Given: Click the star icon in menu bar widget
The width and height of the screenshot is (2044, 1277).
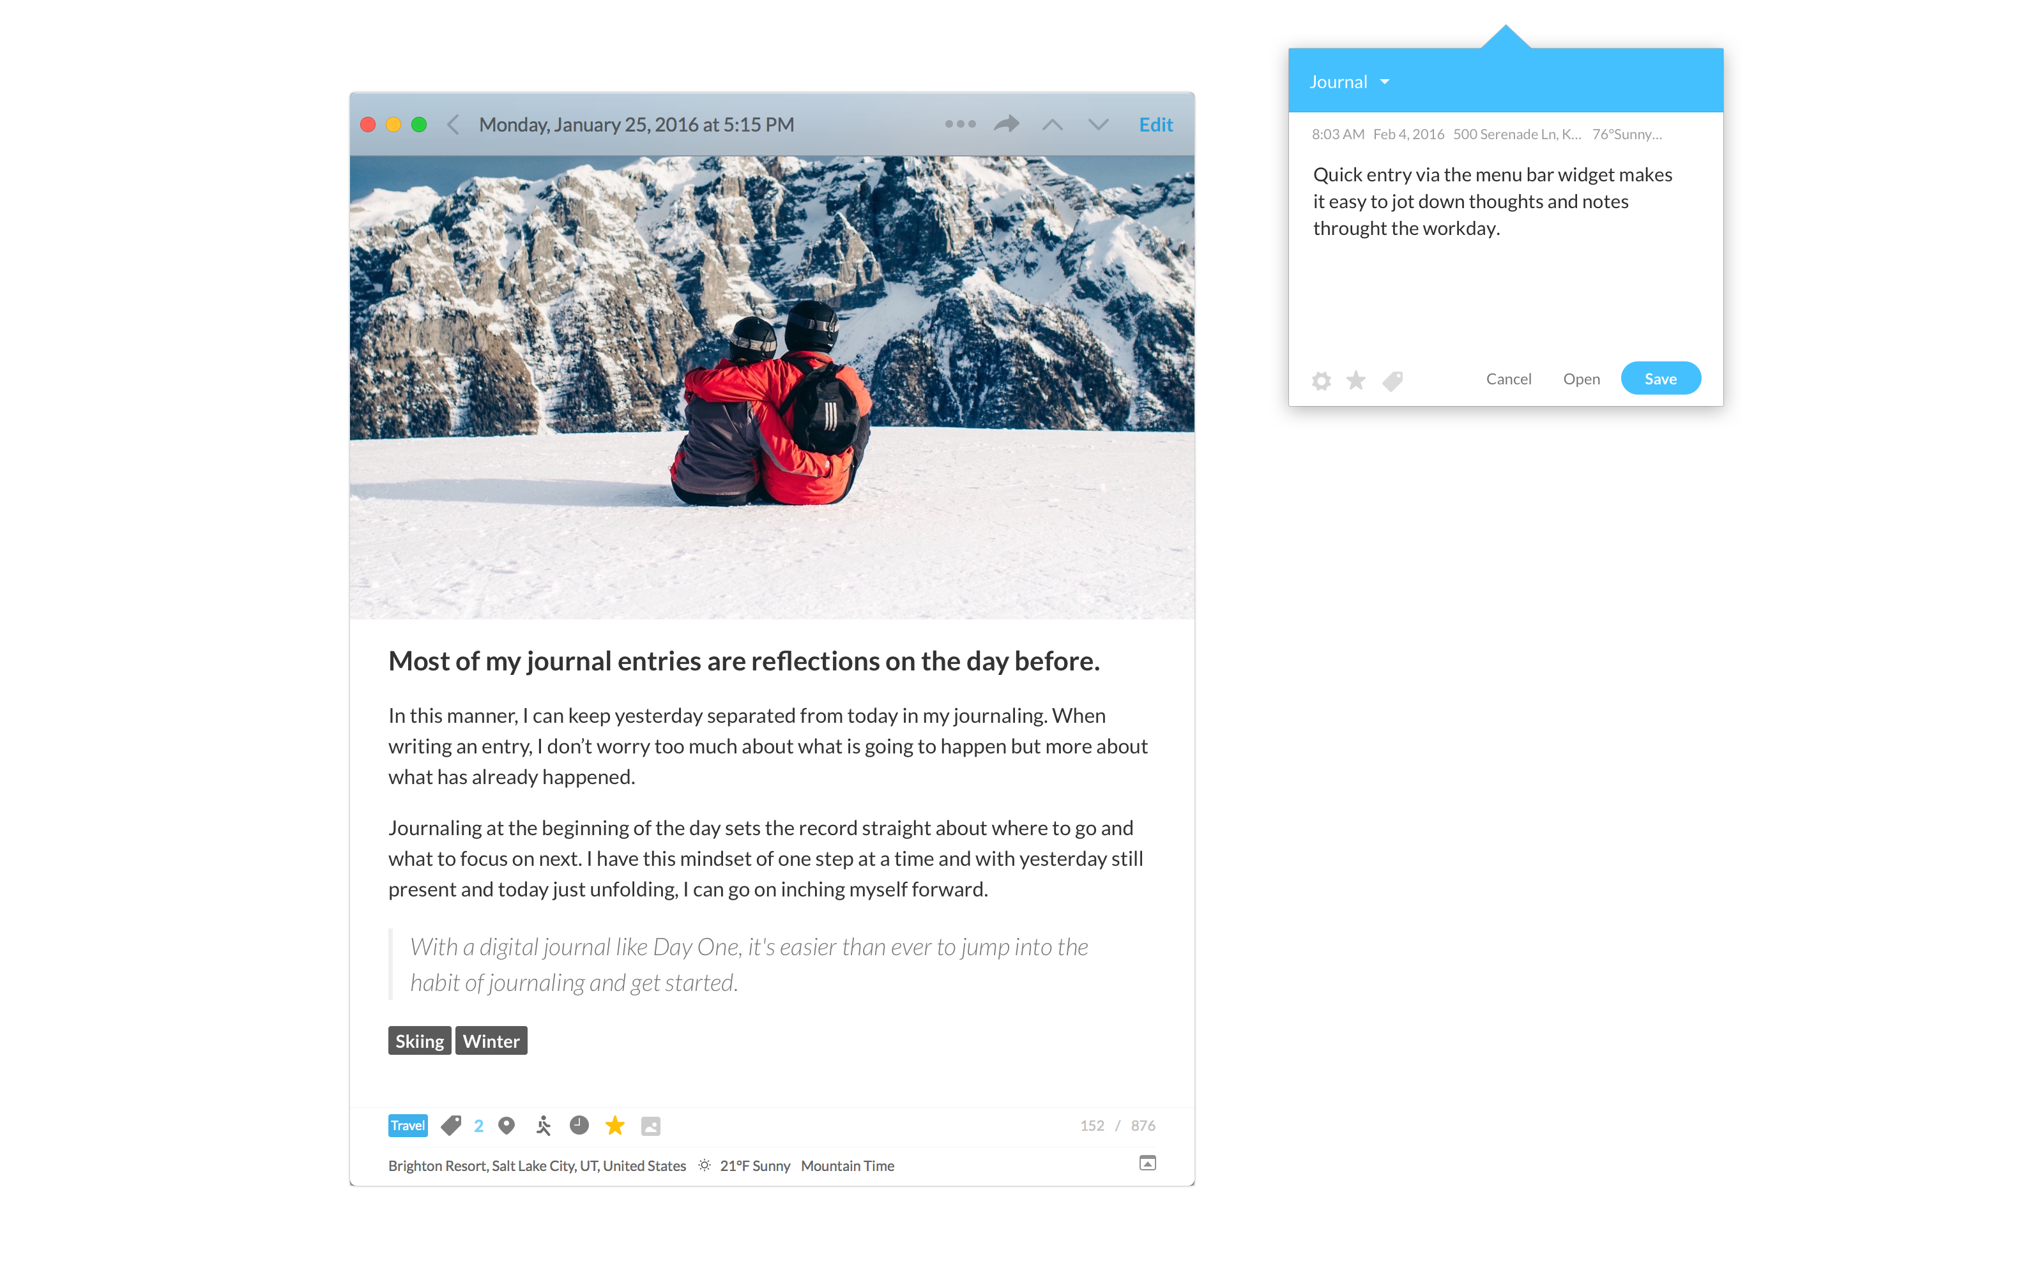Looking at the screenshot, I should coord(1354,379).
